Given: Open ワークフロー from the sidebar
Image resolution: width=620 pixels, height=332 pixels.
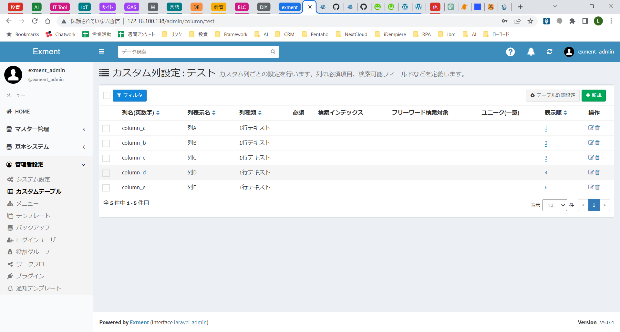Looking at the screenshot, I should [32, 264].
